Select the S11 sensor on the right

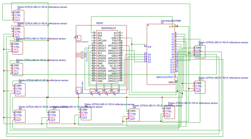[200, 87]
